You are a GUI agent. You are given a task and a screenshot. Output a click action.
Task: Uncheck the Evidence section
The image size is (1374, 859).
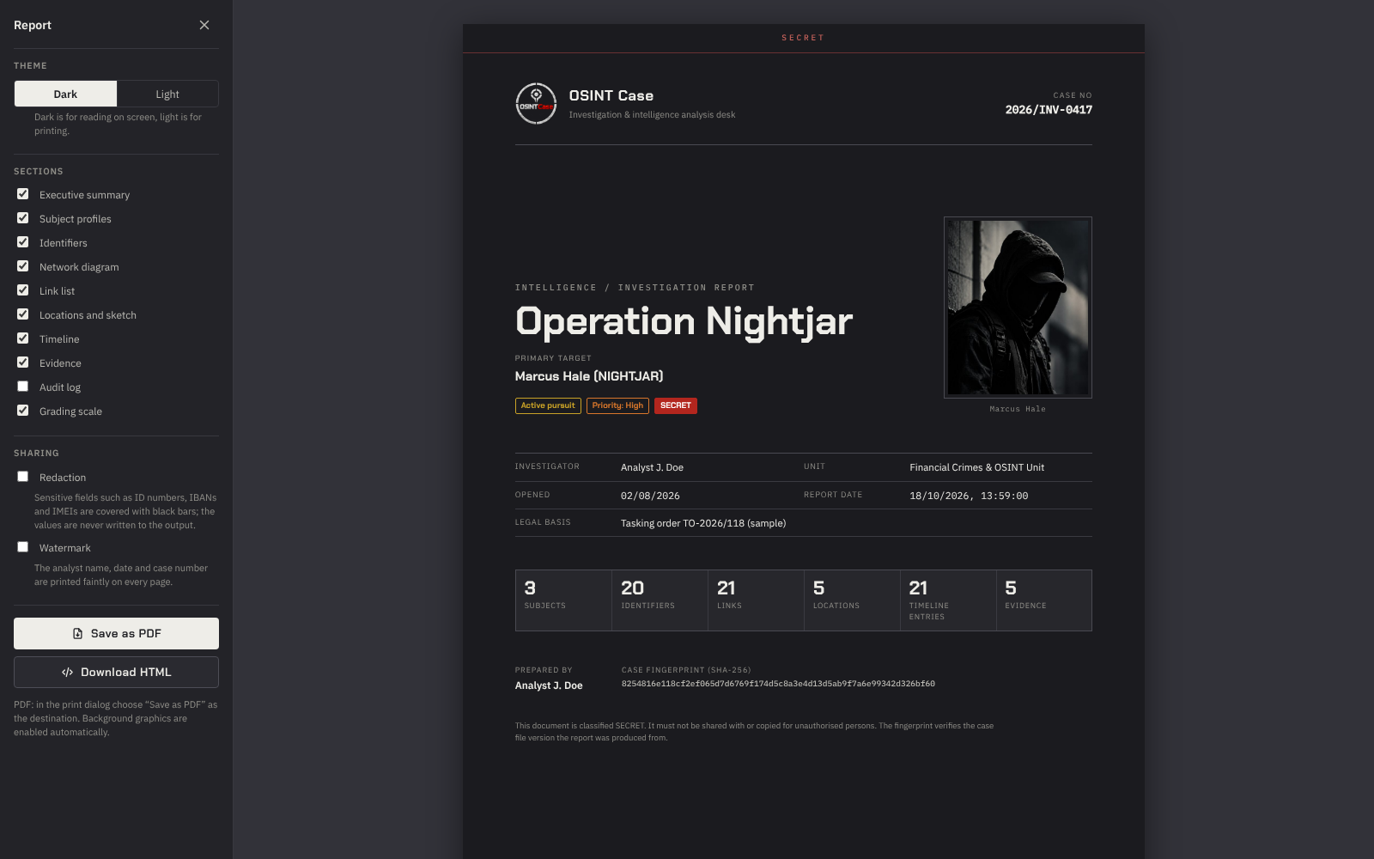point(23,362)
